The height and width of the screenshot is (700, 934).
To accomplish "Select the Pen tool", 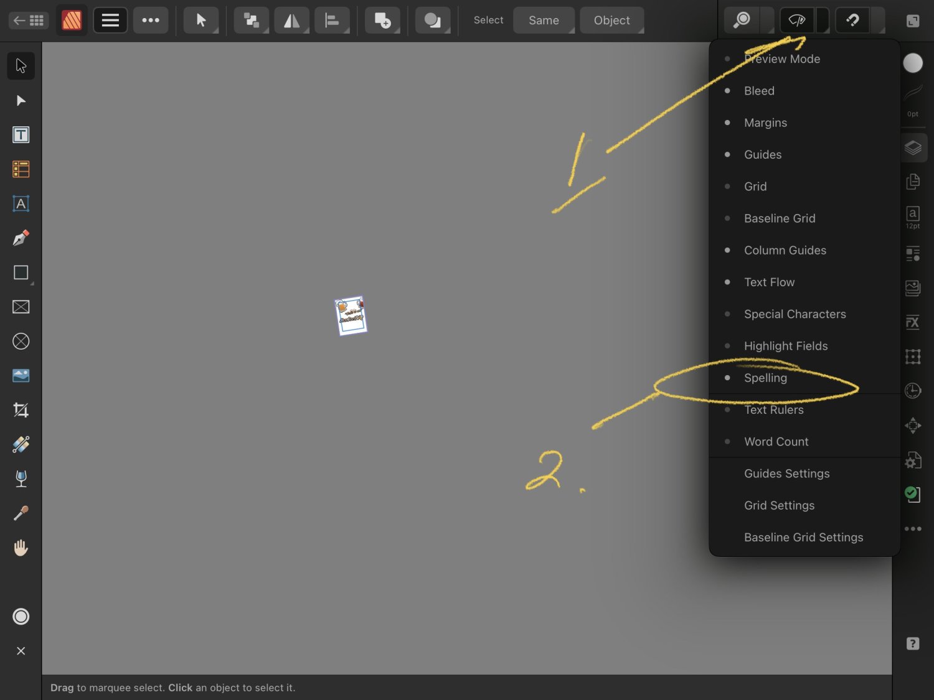I will coord(21,238).
